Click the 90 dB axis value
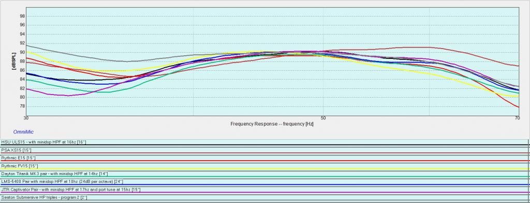530x203 pixels. coord(22,52)
